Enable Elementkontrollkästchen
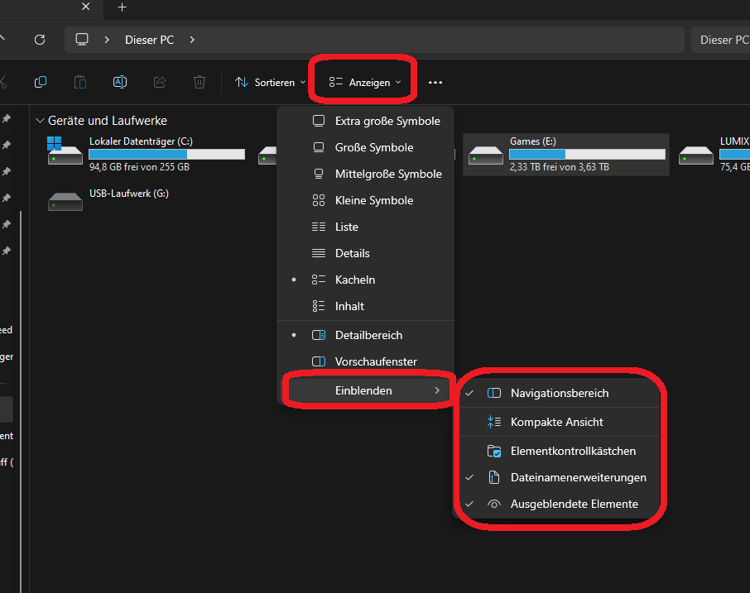This screenshot has height=593, width=750. 560,451
